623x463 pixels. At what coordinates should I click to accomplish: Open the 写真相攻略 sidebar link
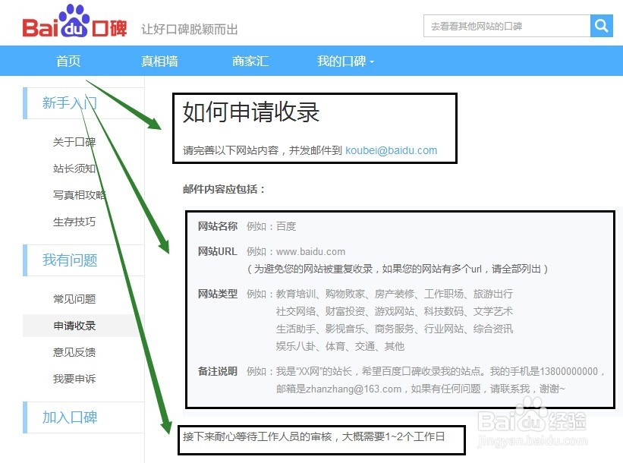[x=80, y=195]
